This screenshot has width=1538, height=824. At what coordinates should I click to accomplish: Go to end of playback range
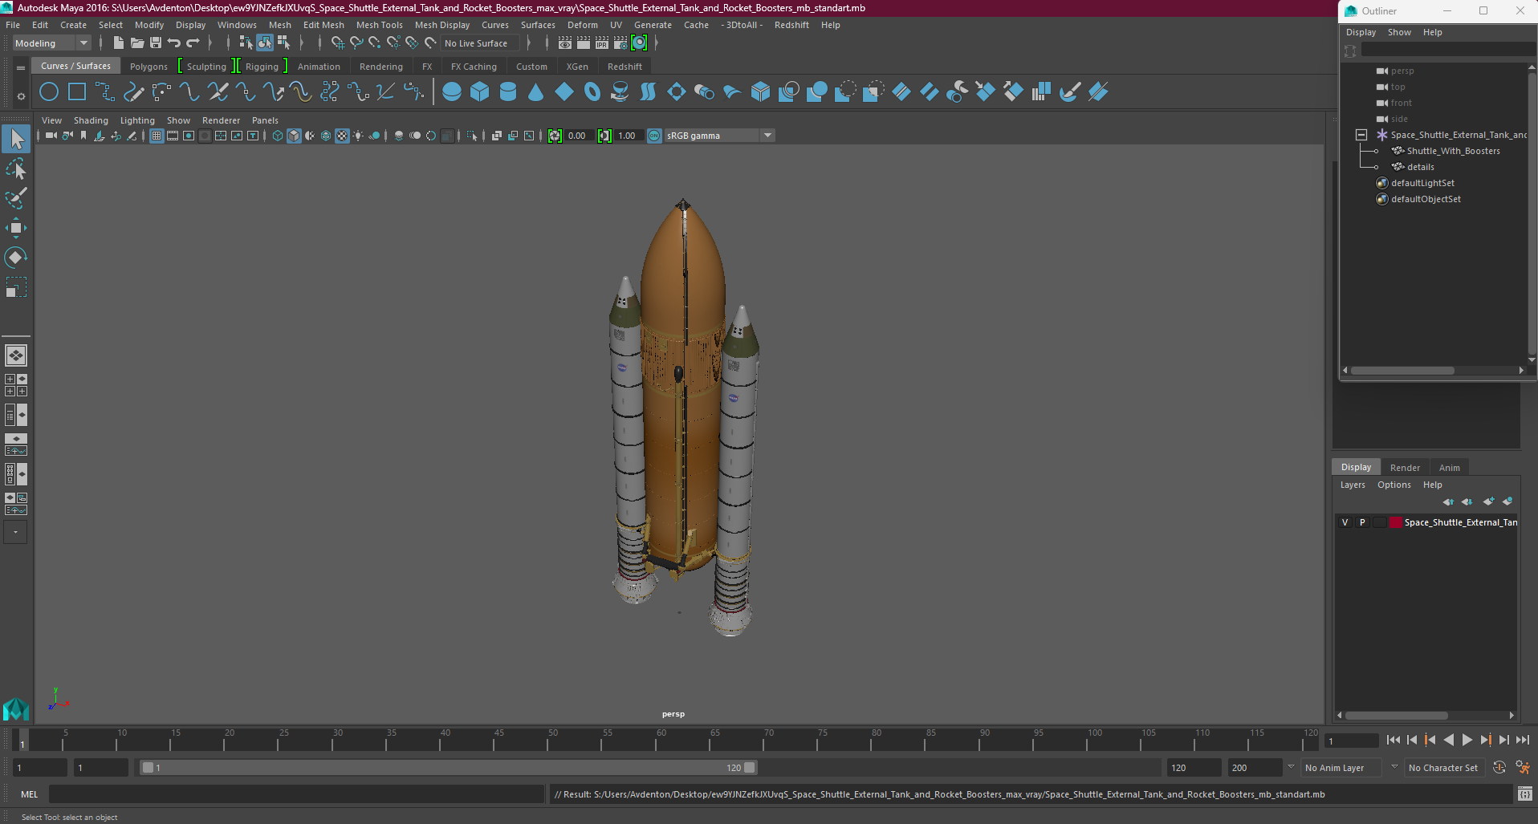point(1523,741)
